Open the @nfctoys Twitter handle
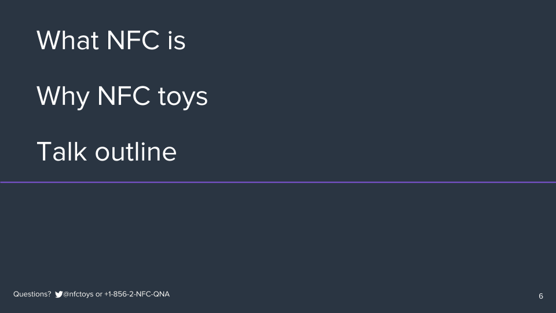556x313 pixels. pyautogui.click(x=78, y=294)
